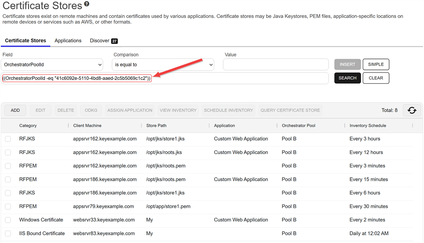Click the ODKG toolbar button

tap(91, 110)
